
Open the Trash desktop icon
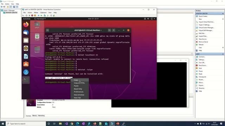pos(37,37)
